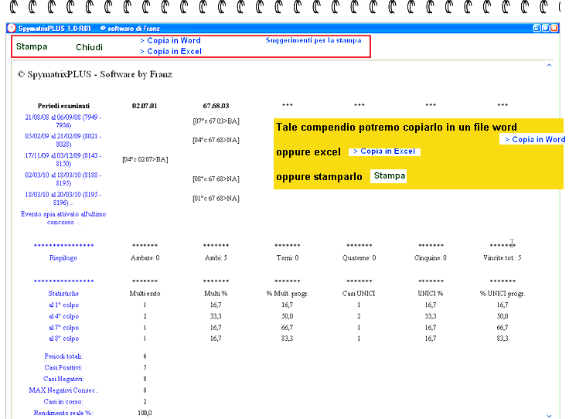
Task: Click the SpymatrixPLUS title bar app icon
Action: coord(12,28)
